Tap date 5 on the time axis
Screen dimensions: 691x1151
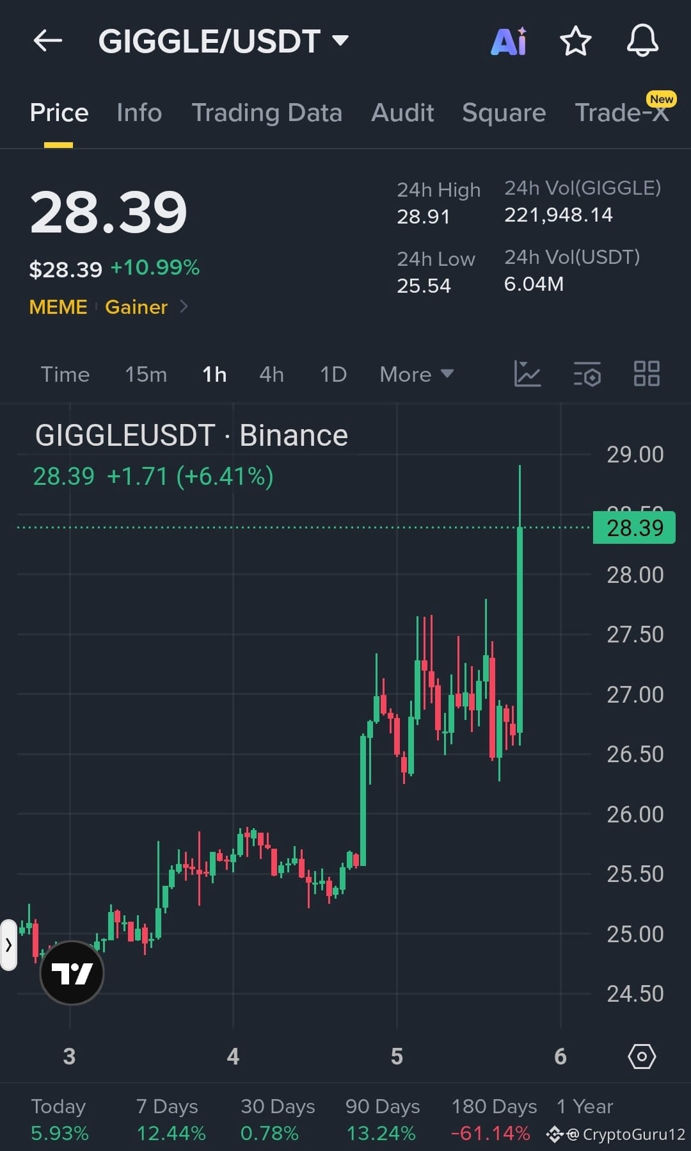point(397,1056)
